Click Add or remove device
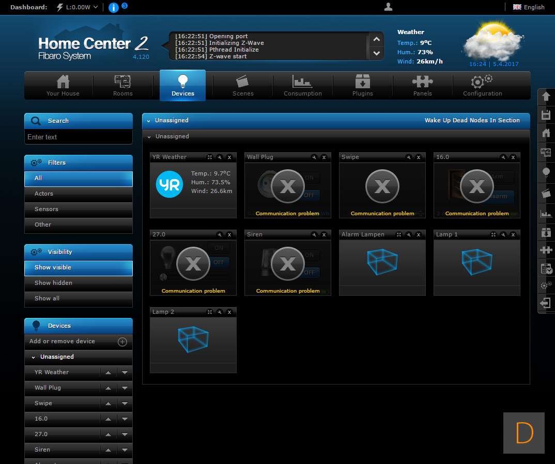Screen dimensions: 555x464 pyautogui.click(x=62, y=341)
